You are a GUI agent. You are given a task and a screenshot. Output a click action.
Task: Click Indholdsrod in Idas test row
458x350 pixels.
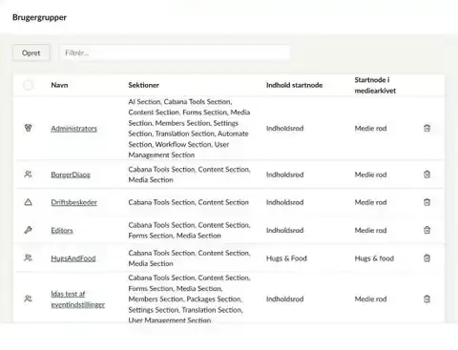pos(284,299)
